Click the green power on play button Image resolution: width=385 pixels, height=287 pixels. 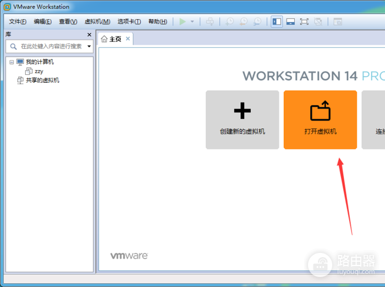pos(183,21)
